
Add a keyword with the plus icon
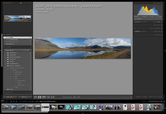(x=135, y=28)
